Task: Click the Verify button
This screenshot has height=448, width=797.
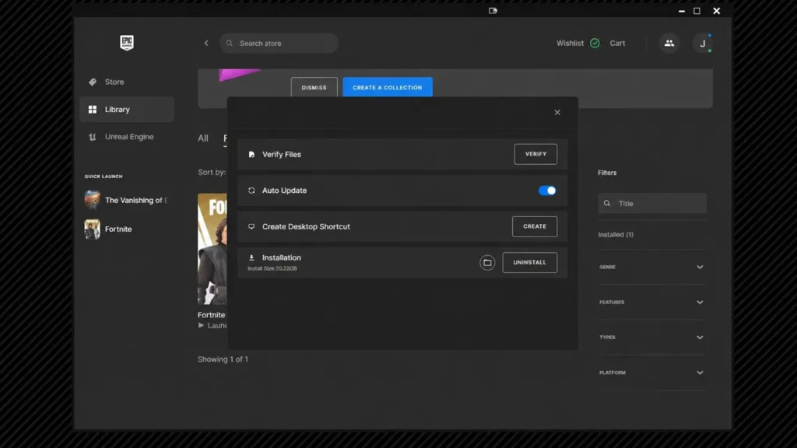Action: pyautogui.click(x=535, y=154)
